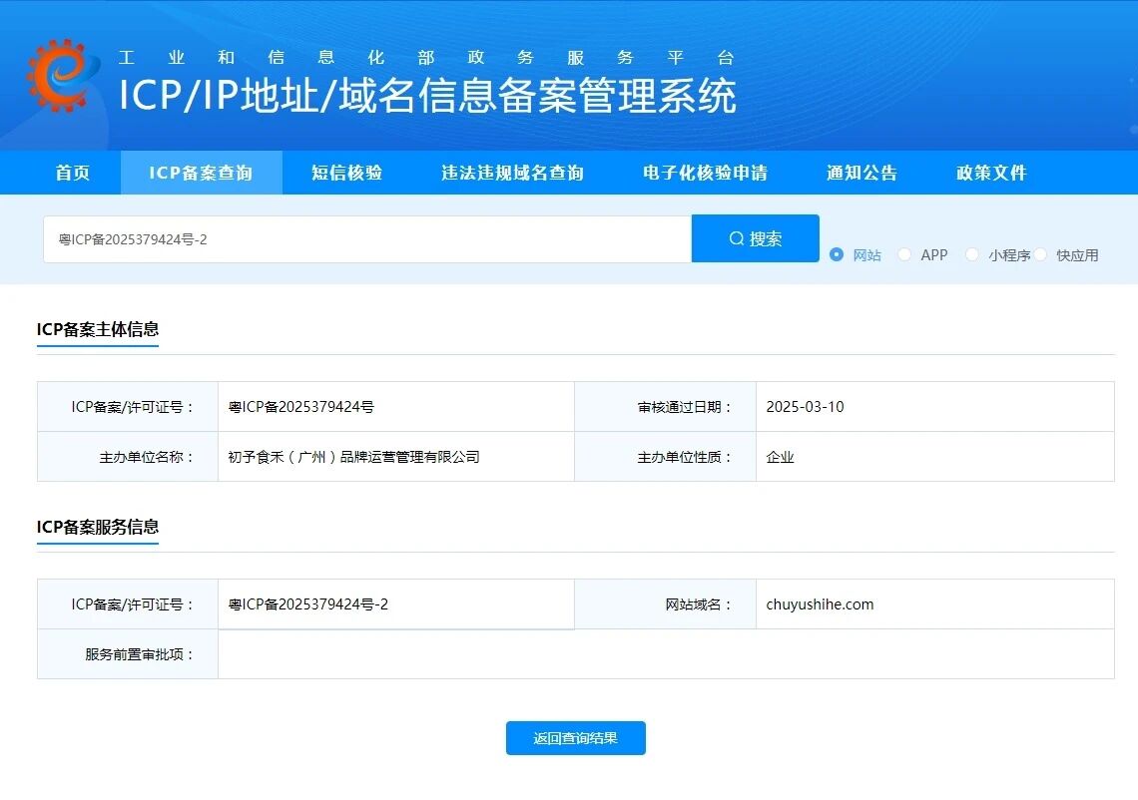
Task: Open the 首页 tab
Action: pyautogui.click(x=73, y=173)
